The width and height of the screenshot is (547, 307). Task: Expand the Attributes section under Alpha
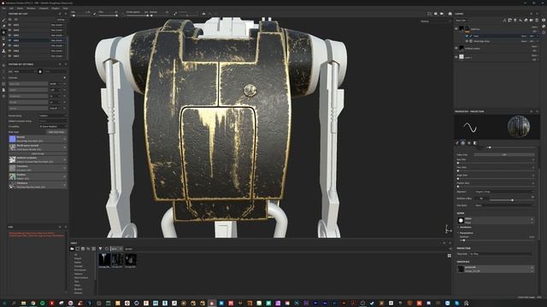click(x=465, y=228)
